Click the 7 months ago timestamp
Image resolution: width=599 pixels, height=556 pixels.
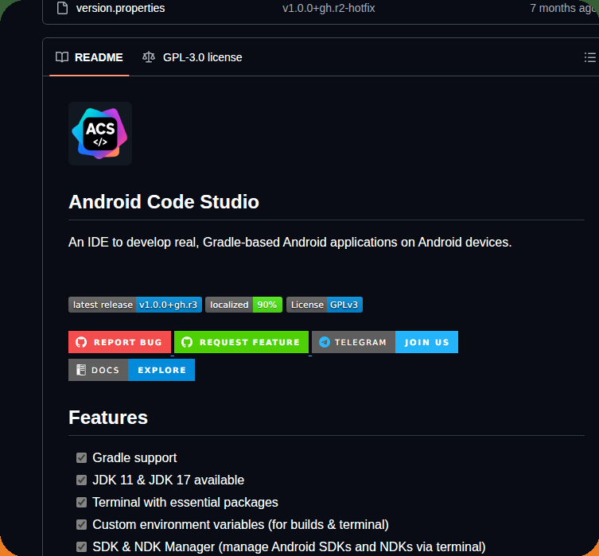(x=564, y=8)
